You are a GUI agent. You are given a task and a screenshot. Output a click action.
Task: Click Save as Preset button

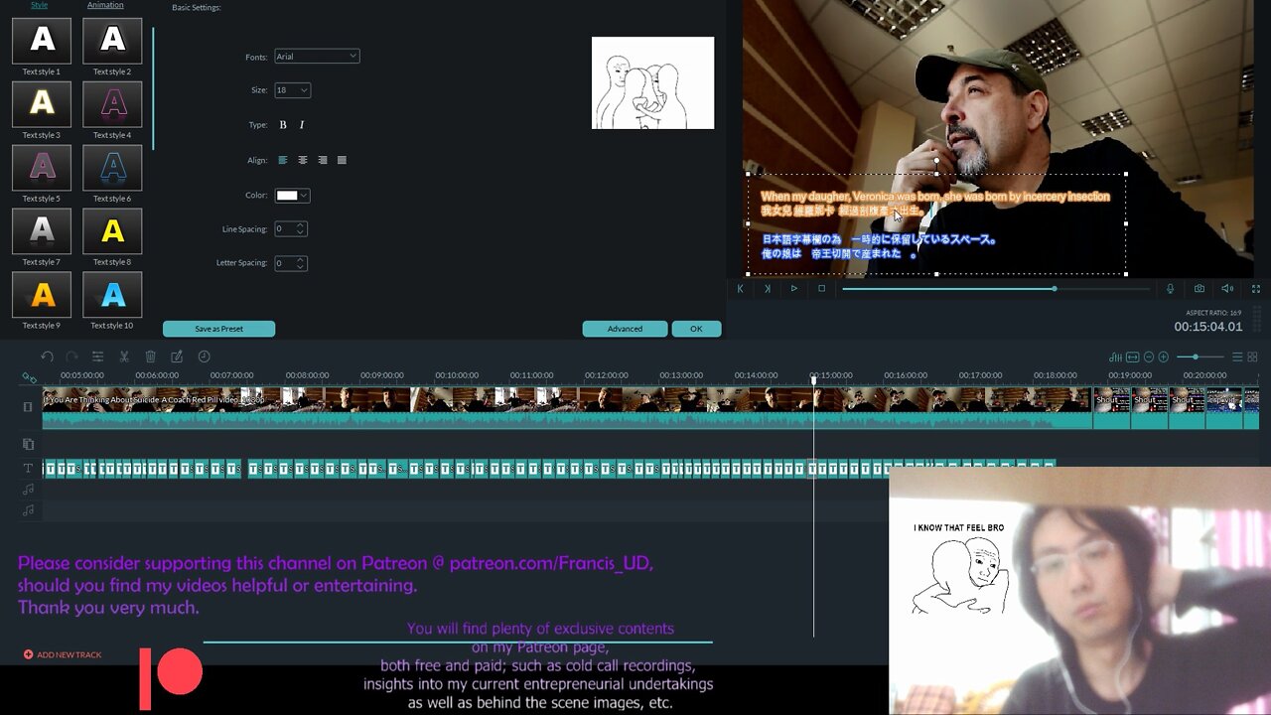click(x=218, y=329)
